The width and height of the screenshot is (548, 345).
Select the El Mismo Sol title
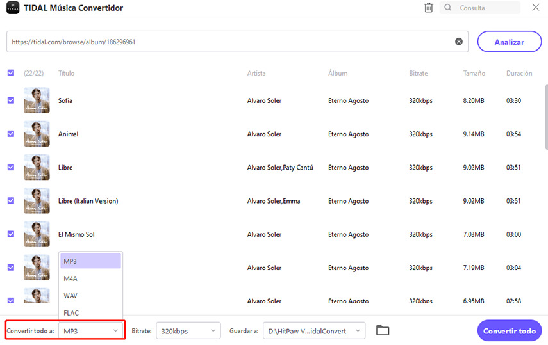coord(76,234)
